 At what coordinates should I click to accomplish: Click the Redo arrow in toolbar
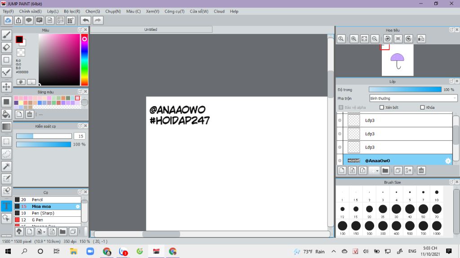(98, 20)
